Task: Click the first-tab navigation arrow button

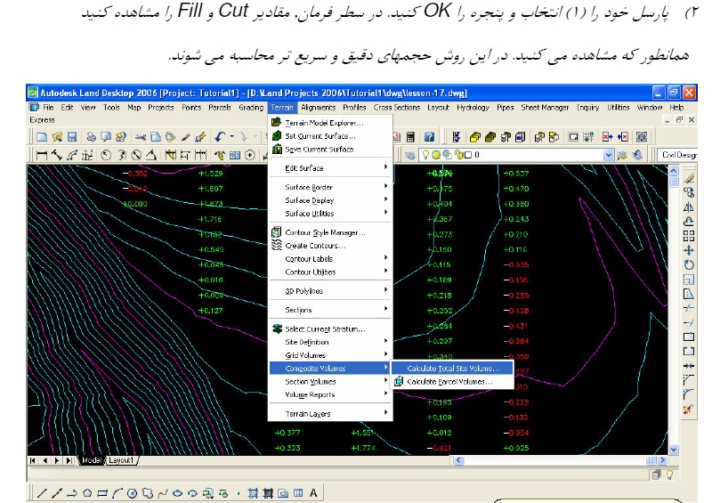Action: [x=33, y=460]
